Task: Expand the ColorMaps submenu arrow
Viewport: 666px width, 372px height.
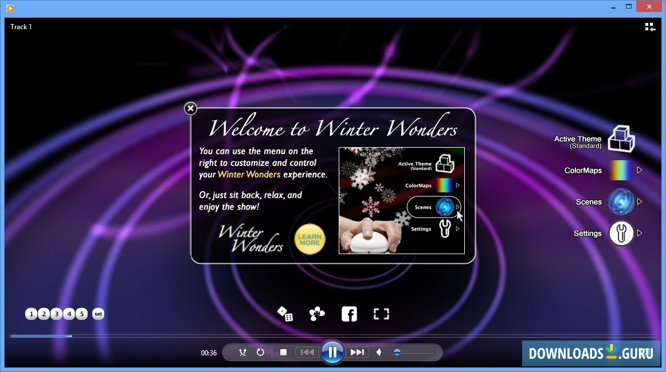Action: [639, 170]
